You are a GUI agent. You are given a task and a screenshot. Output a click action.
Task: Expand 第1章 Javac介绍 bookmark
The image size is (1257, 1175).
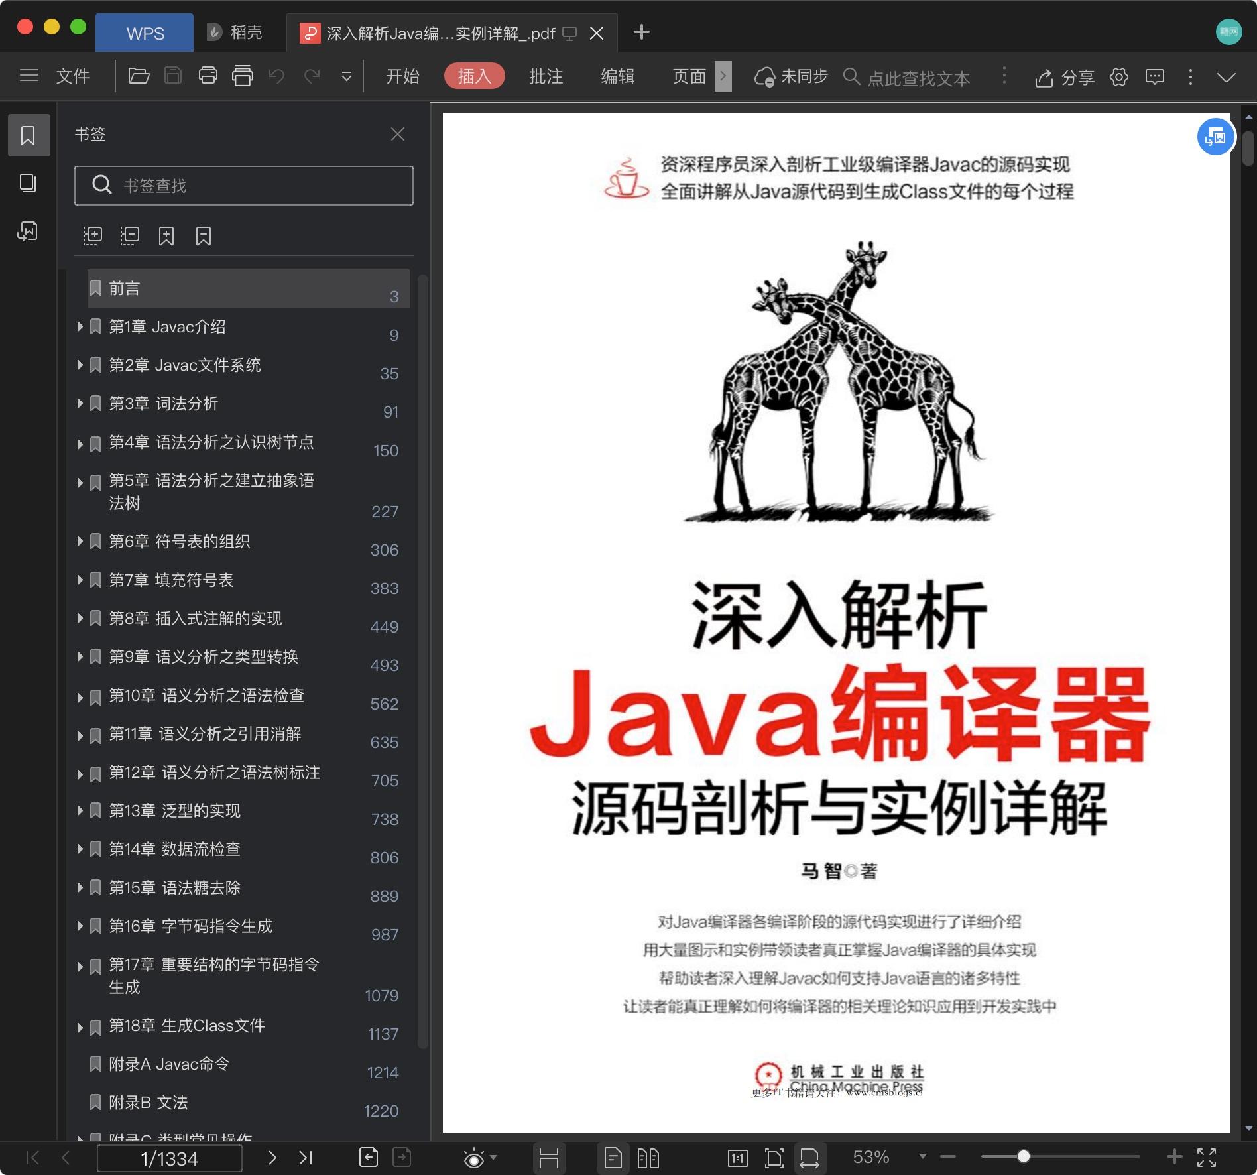coord(80,326)
